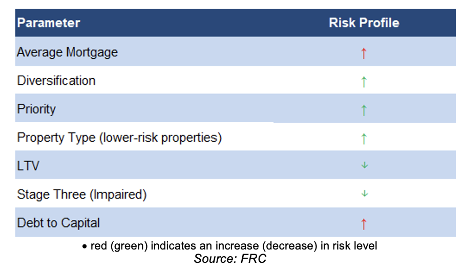Click the red (green) risk level footnote
Screen dimensions: 465x272
[234, 245]
